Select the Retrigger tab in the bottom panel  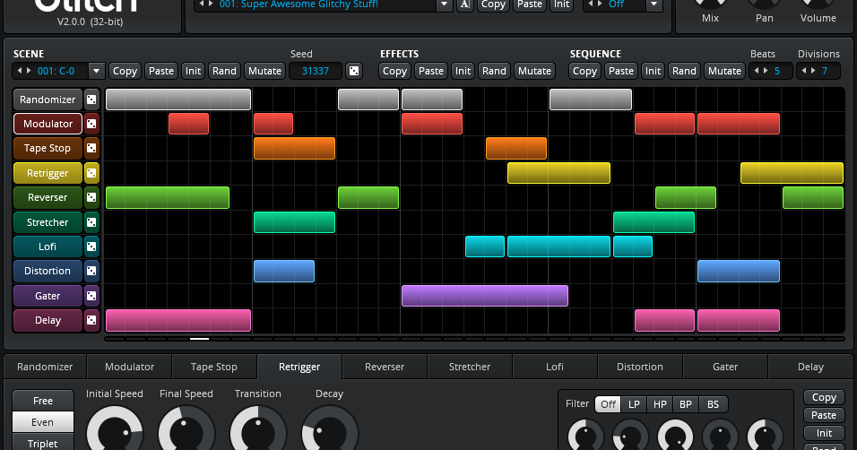pos(299,367)
